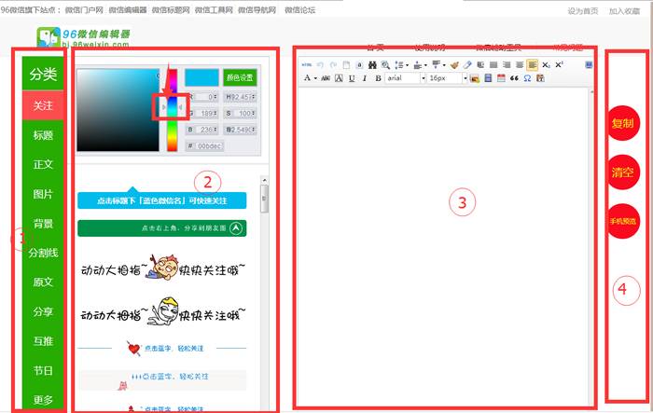653x413 pixels.
Task: Click the binoculars find-and-replace icon
Action: pyautogui.click(x=372, y=65)
